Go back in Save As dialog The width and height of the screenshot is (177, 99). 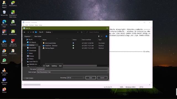pos(25,32)
